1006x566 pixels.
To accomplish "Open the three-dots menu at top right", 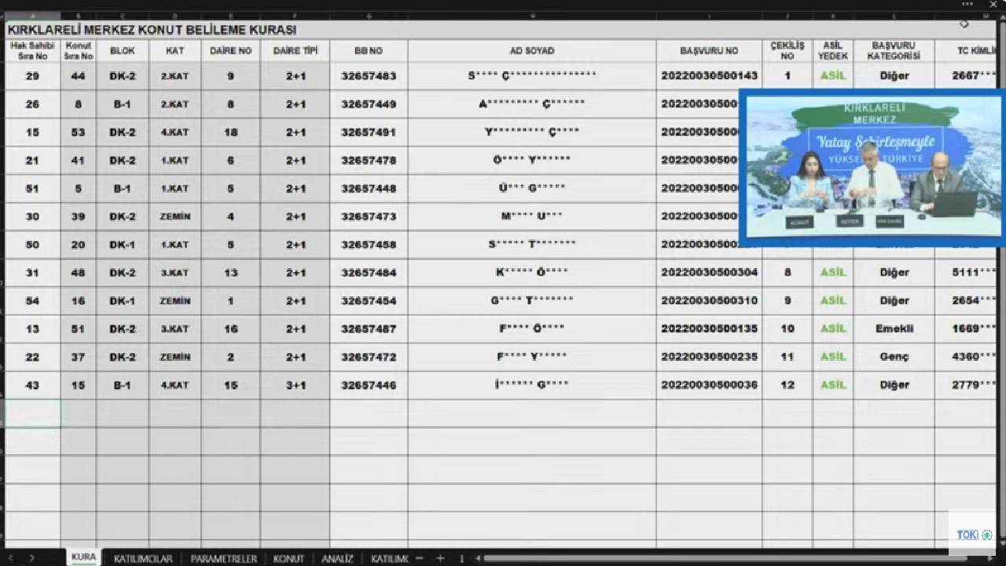I will pos(967,4).
